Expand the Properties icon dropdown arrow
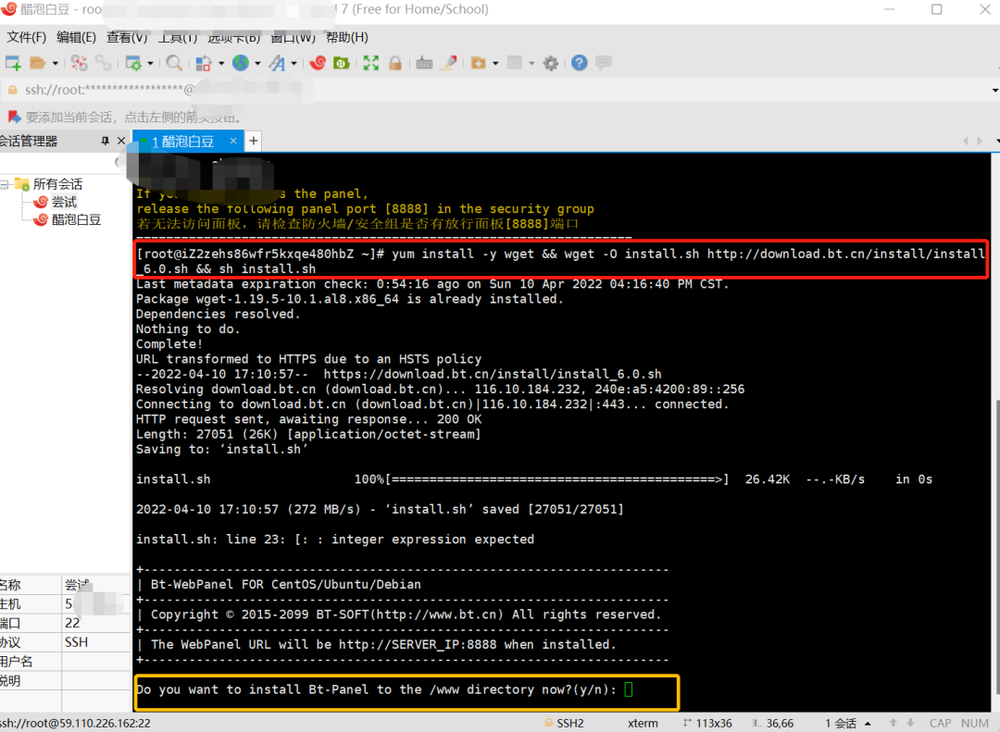Image resolution: width=1000 pixels, height=732 pixels. click(x=151, y=63)
